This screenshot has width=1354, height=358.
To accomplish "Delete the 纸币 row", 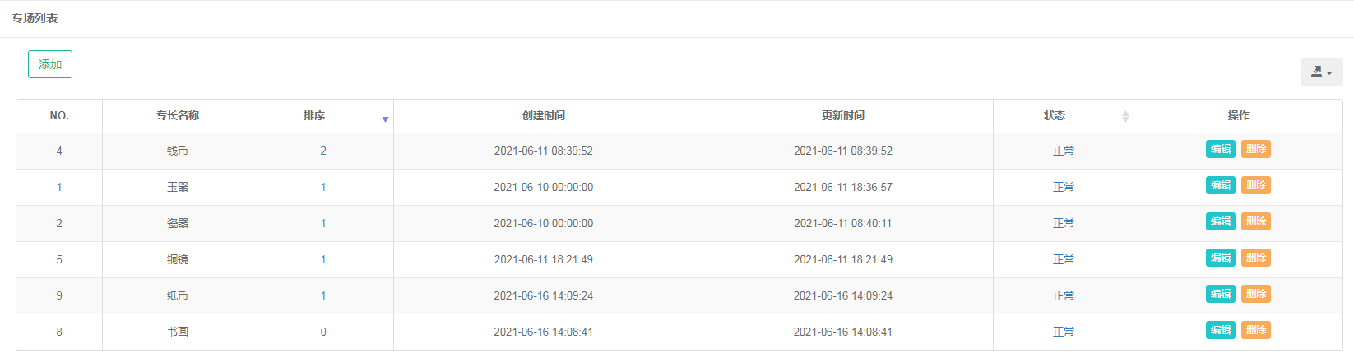I will pos(1256,294).
